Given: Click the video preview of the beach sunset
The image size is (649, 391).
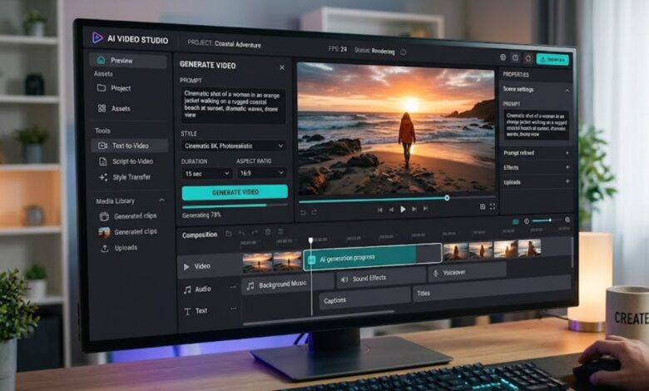Looking at the screenshot, I should [x=396, y=129].
